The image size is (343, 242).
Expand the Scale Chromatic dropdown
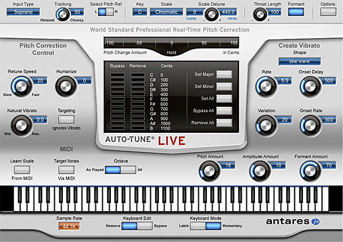pos(167,11)
